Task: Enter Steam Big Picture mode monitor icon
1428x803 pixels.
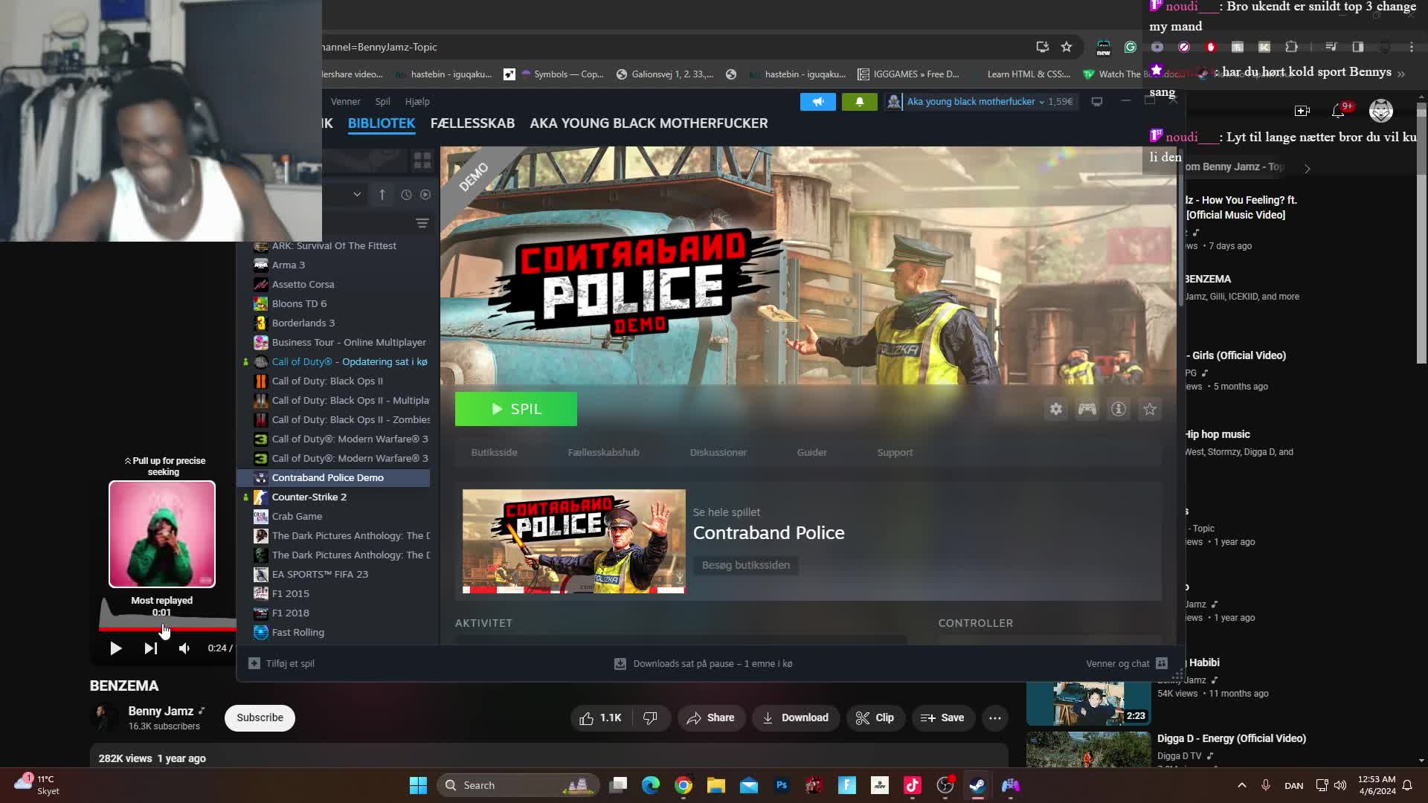Action: [1097, 102]
